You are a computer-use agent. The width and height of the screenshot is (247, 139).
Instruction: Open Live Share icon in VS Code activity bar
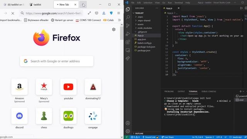click(x=128, y=58)
